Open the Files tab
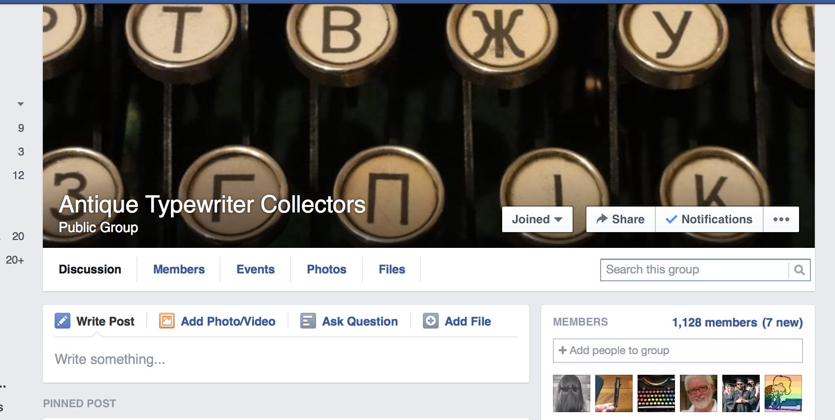The image size is (835, 420). point(392,270)
